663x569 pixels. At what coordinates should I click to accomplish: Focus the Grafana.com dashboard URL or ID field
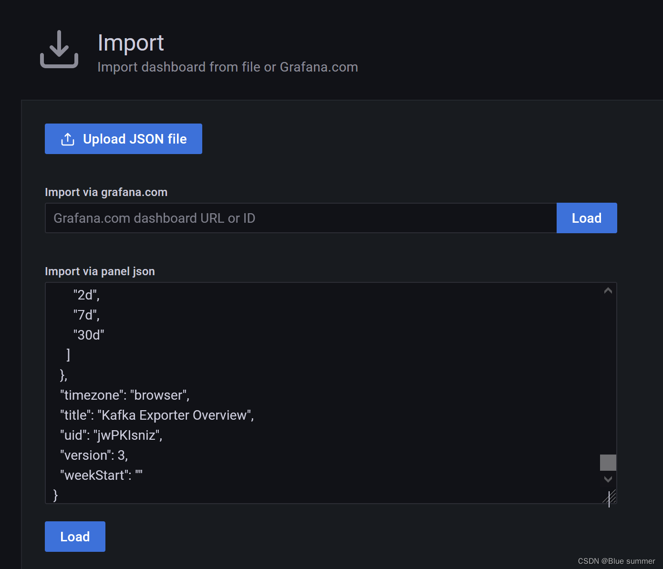300,218
